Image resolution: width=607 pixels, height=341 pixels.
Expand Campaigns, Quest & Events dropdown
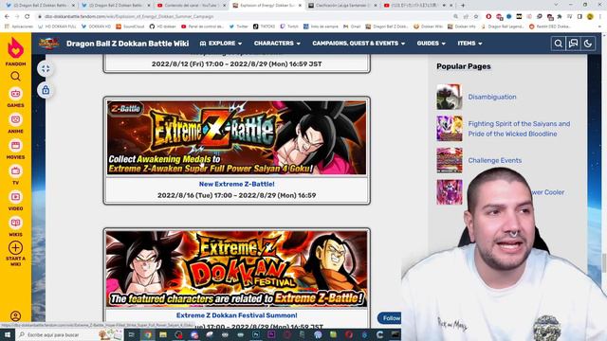point(359,44)
